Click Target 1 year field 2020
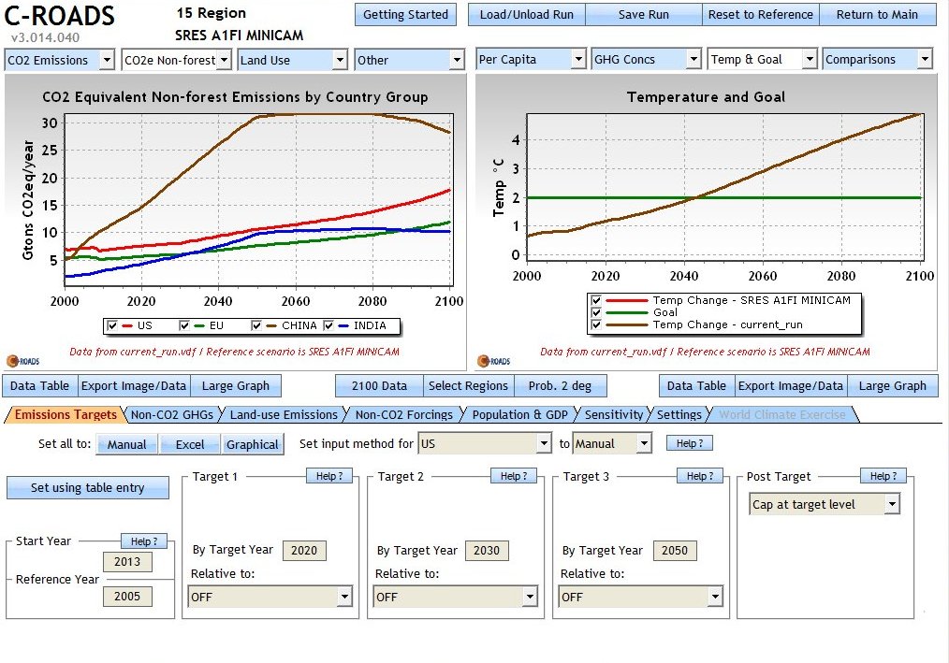949x663 pixels. pyautogui.click(x=304, y=551)
